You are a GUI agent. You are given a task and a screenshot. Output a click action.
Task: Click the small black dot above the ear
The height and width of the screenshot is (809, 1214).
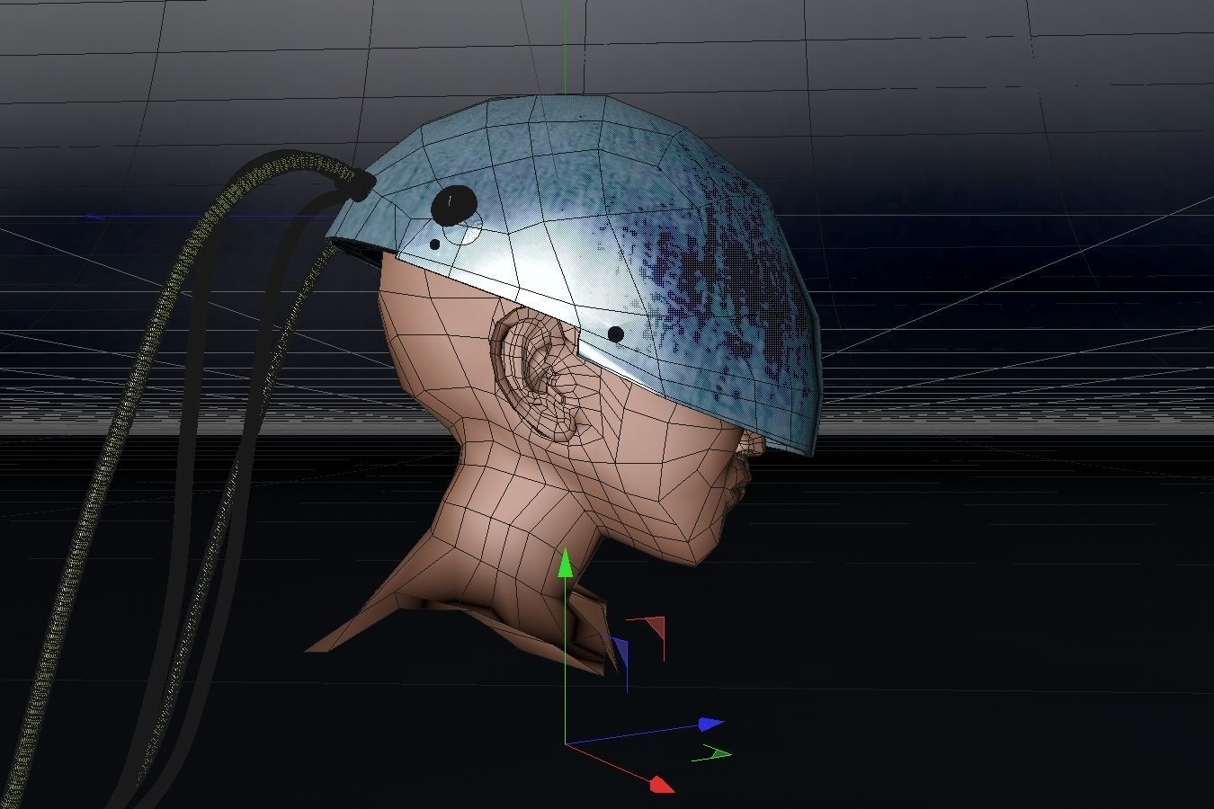pos(616,334)
